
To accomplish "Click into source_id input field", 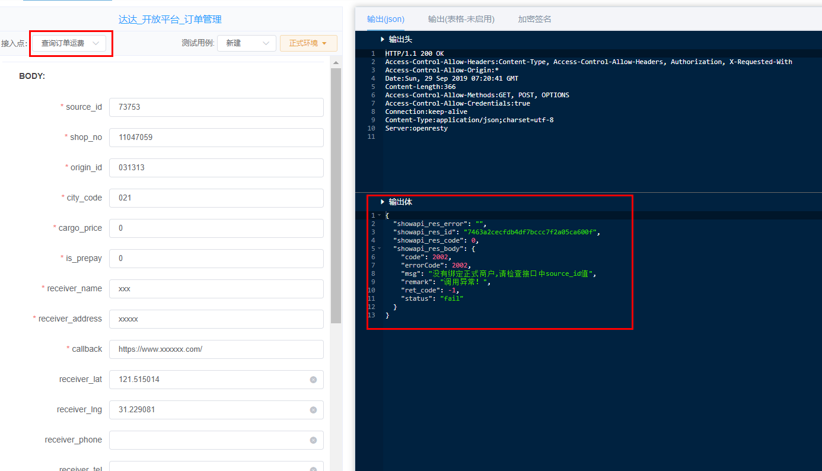I will [216, 107].
